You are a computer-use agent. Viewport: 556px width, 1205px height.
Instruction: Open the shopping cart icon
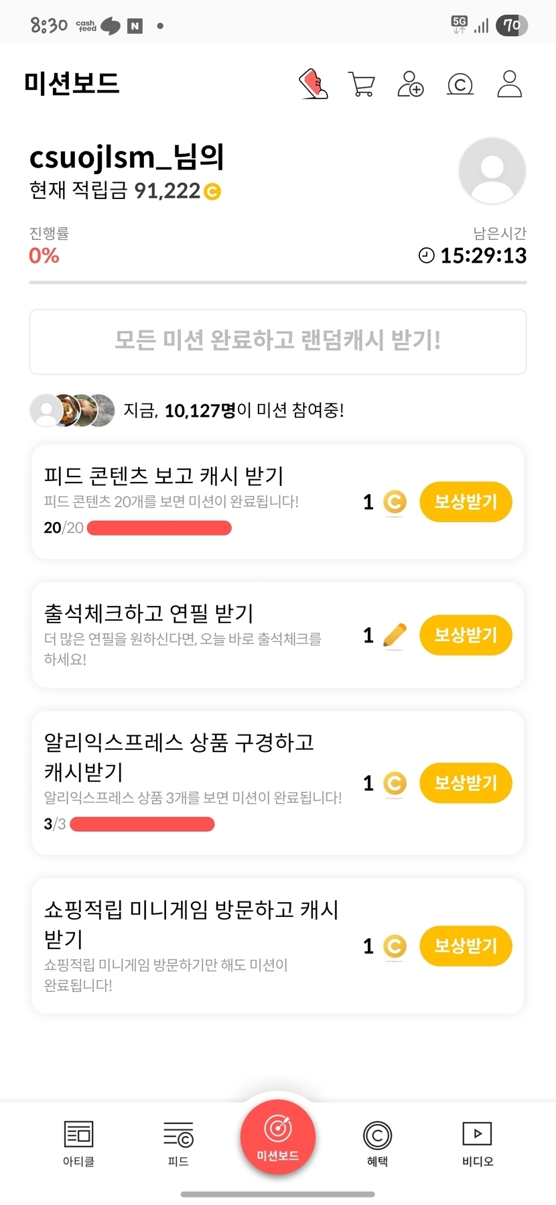[x=362, y=84]
